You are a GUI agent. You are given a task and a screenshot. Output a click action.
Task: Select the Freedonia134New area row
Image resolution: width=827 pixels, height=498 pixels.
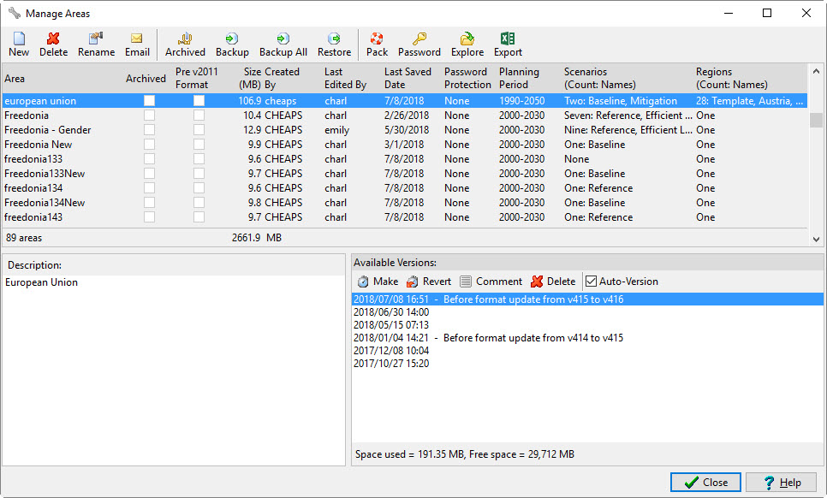tap(405, 202)
